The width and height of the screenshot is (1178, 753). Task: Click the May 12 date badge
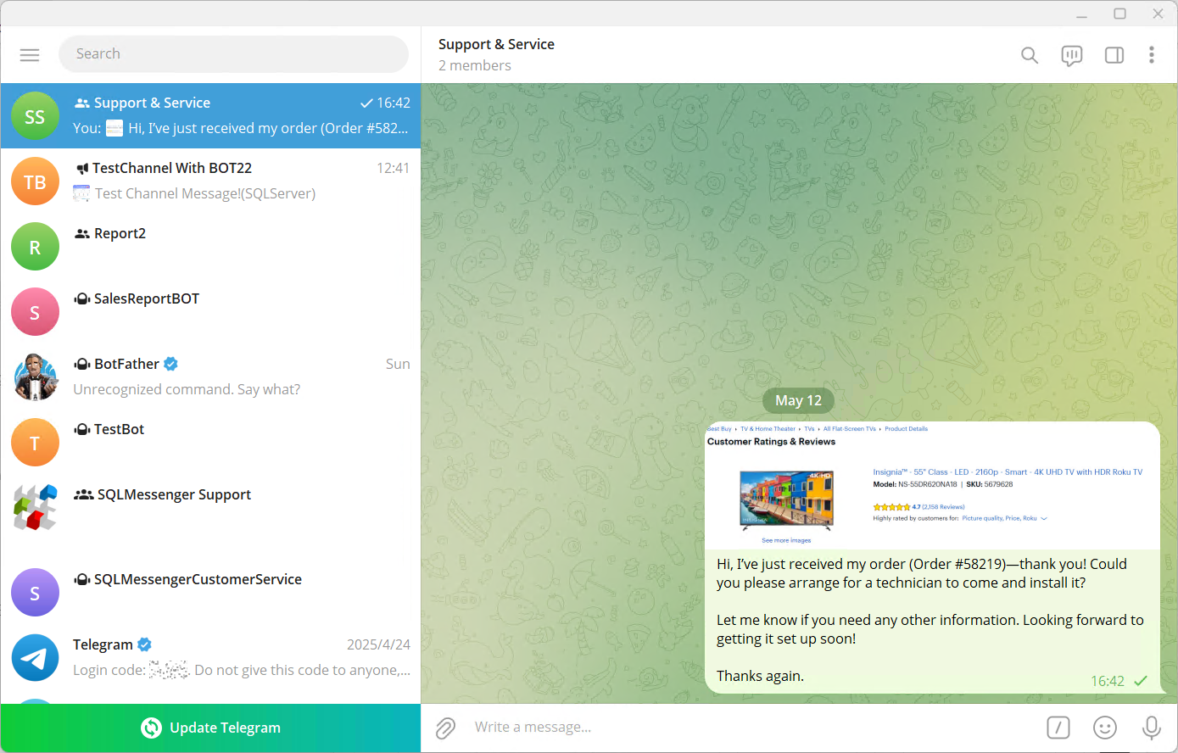(798, 400)
